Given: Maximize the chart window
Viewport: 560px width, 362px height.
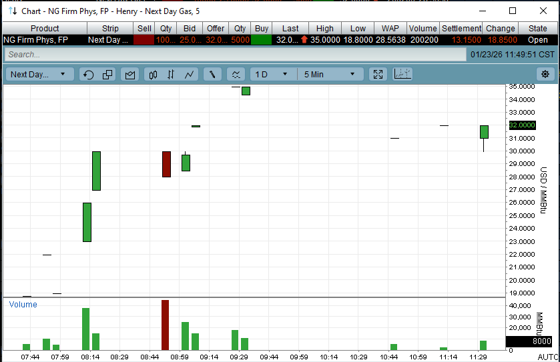Looking at the screenshot, I should [x=513, y=11].
